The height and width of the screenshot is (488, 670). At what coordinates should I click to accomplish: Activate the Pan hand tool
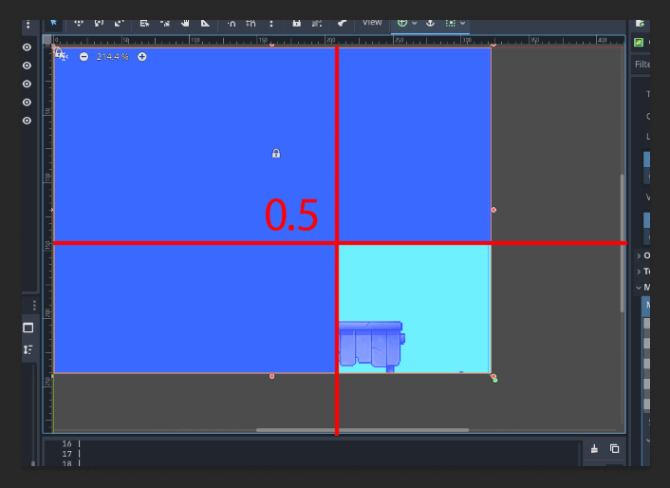point(185,23)
